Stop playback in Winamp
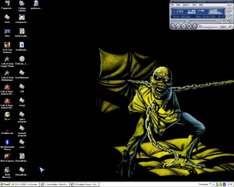Image resolution: width=234 pixels, height=187 pixels. pos(189,26)
